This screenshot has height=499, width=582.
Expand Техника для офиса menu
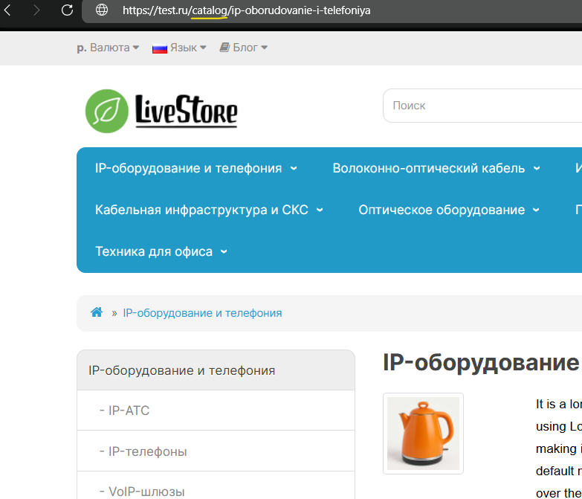pos(161,251)
